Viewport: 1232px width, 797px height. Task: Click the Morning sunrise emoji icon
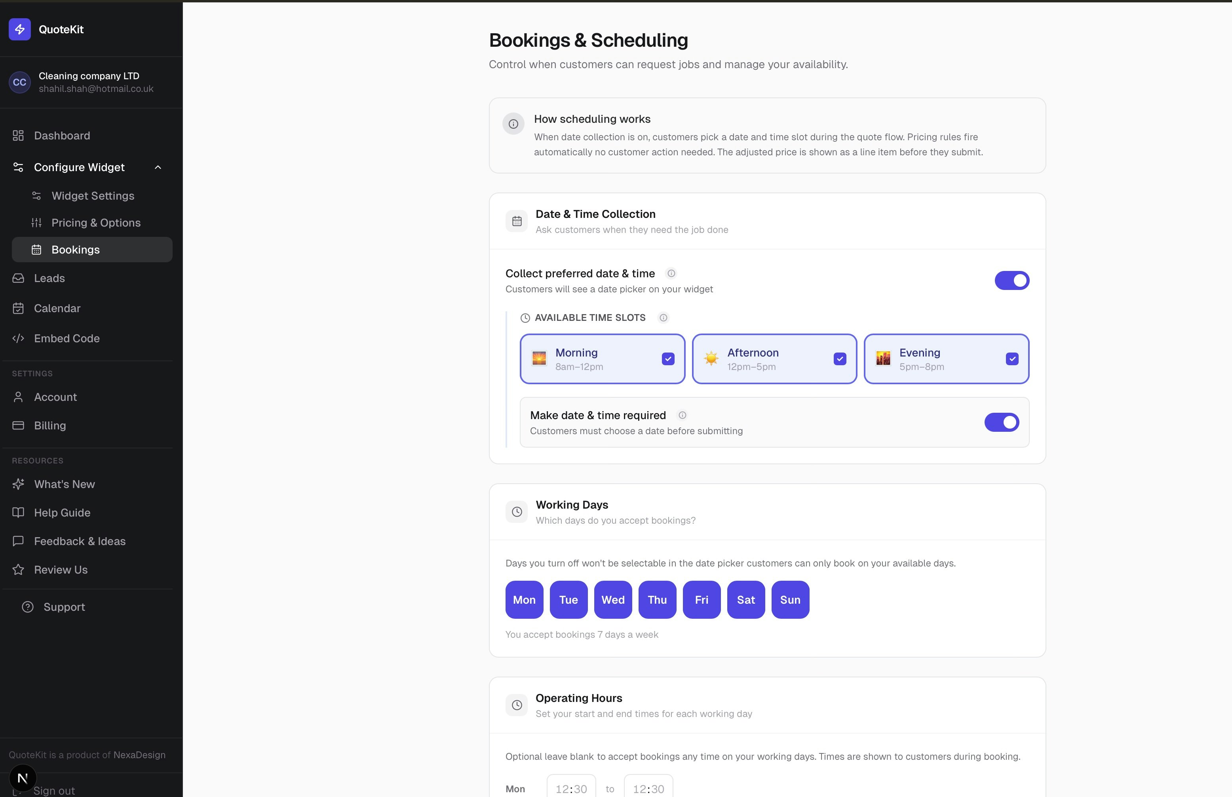point(539,358)
